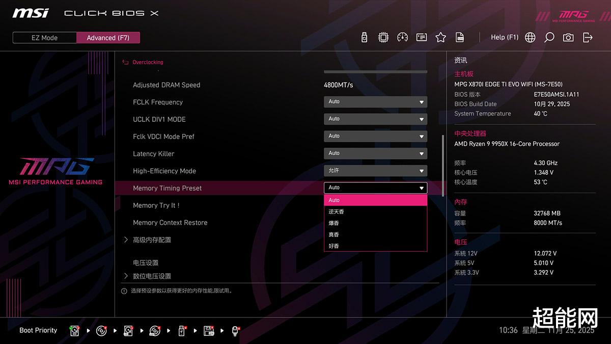Click the 12.072 V system voltage

tap(545, 254)
